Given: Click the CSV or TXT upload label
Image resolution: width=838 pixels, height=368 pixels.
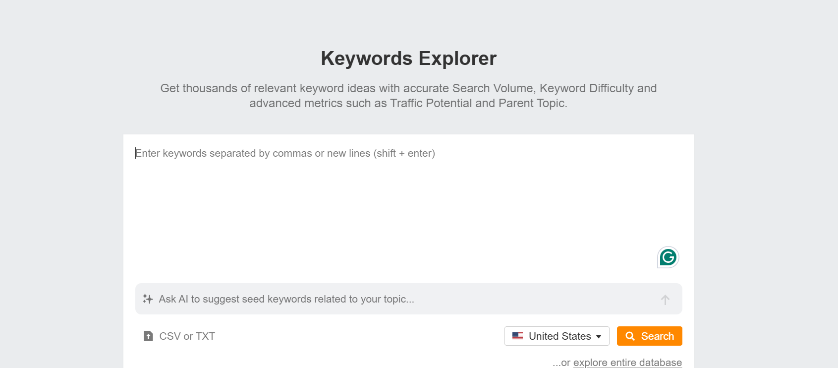Looking at the screenshot, I should pyautogui.click(x=187, y=336).
